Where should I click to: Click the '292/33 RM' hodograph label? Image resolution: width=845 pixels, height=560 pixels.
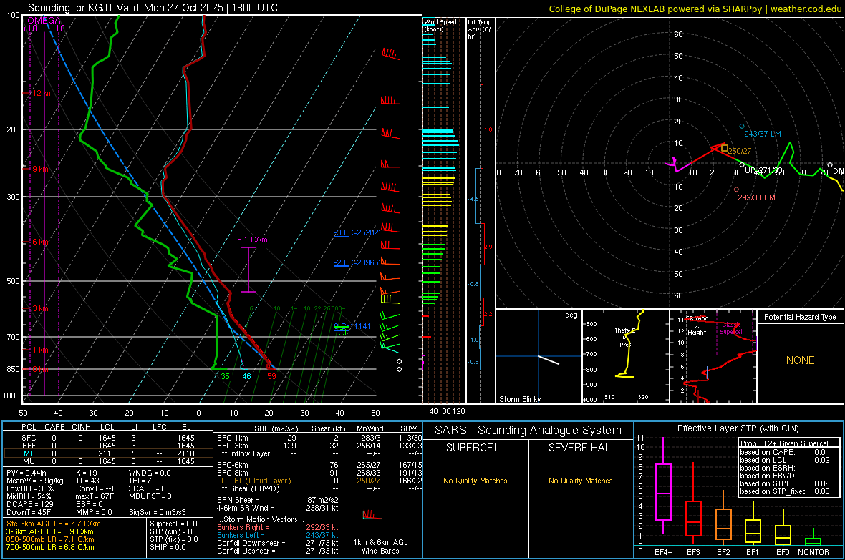pos(757,197)
